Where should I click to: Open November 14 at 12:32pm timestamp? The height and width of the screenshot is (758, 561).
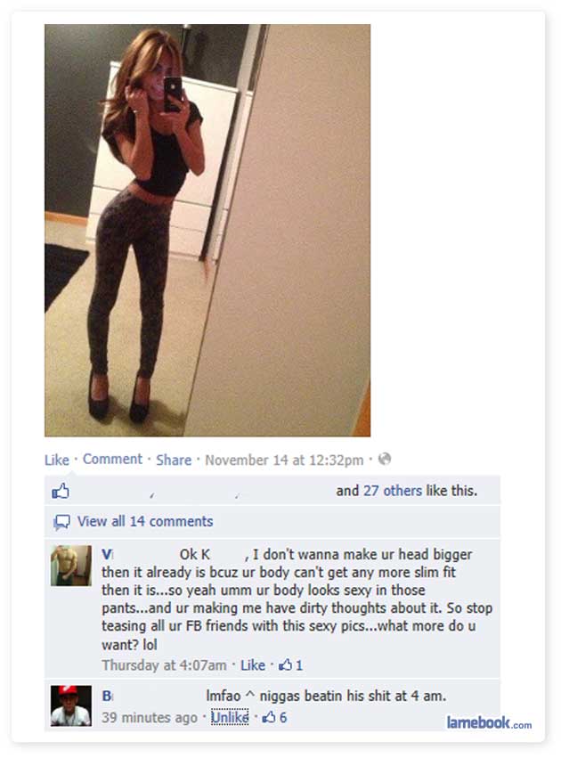284,460
